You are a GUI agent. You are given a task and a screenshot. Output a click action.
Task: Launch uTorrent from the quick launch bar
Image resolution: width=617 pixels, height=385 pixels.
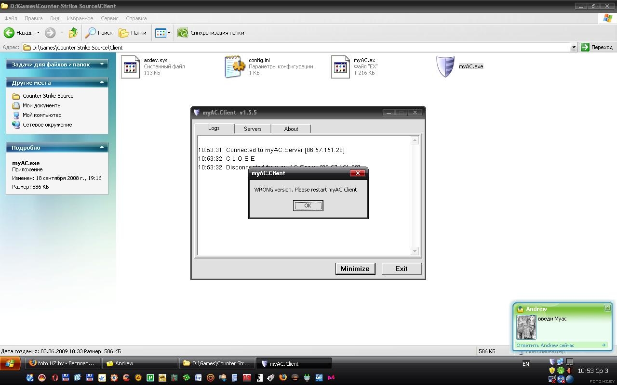[x=150, y=378]
